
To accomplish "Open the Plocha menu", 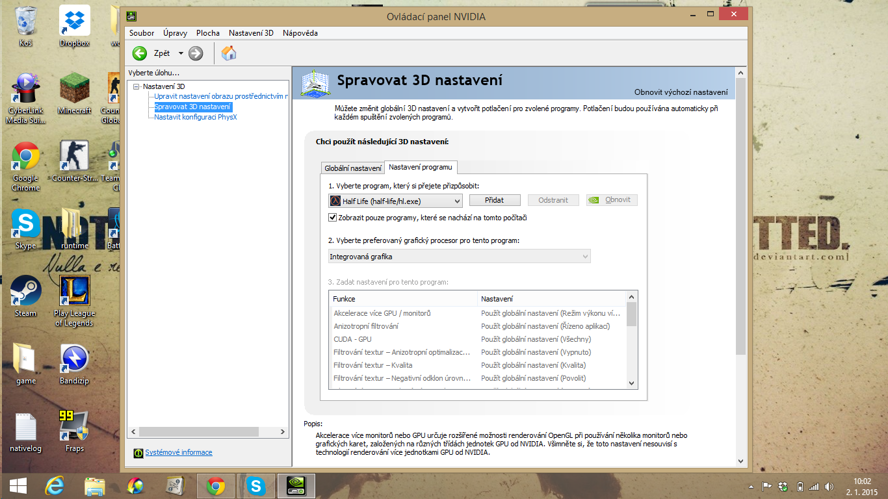I will click(208, 33).
